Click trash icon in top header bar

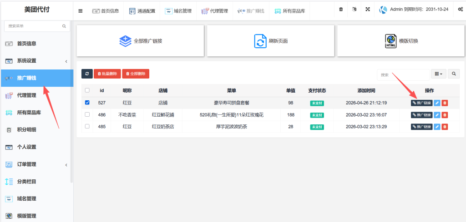coord(341,9)
